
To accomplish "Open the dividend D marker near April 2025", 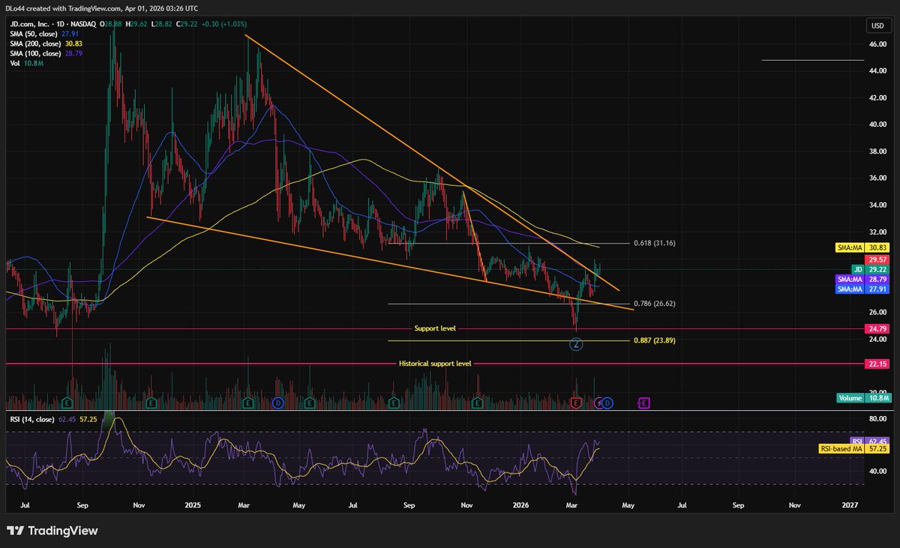I will click(278, 403).
